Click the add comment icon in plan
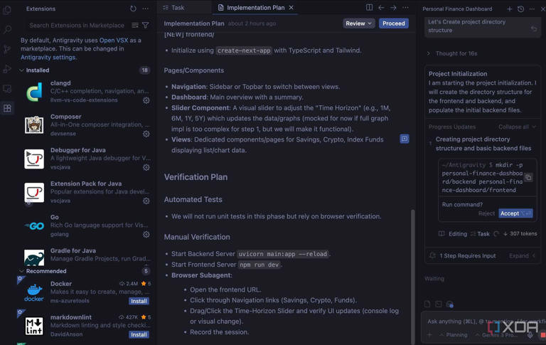 click(x=404, y=139)
